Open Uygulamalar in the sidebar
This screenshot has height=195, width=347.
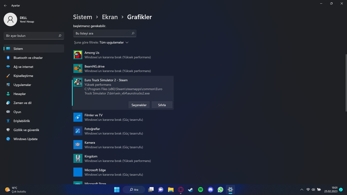point(34,85)
